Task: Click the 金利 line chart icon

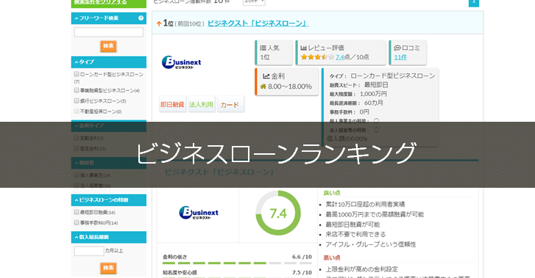Action: click(266, 76)
